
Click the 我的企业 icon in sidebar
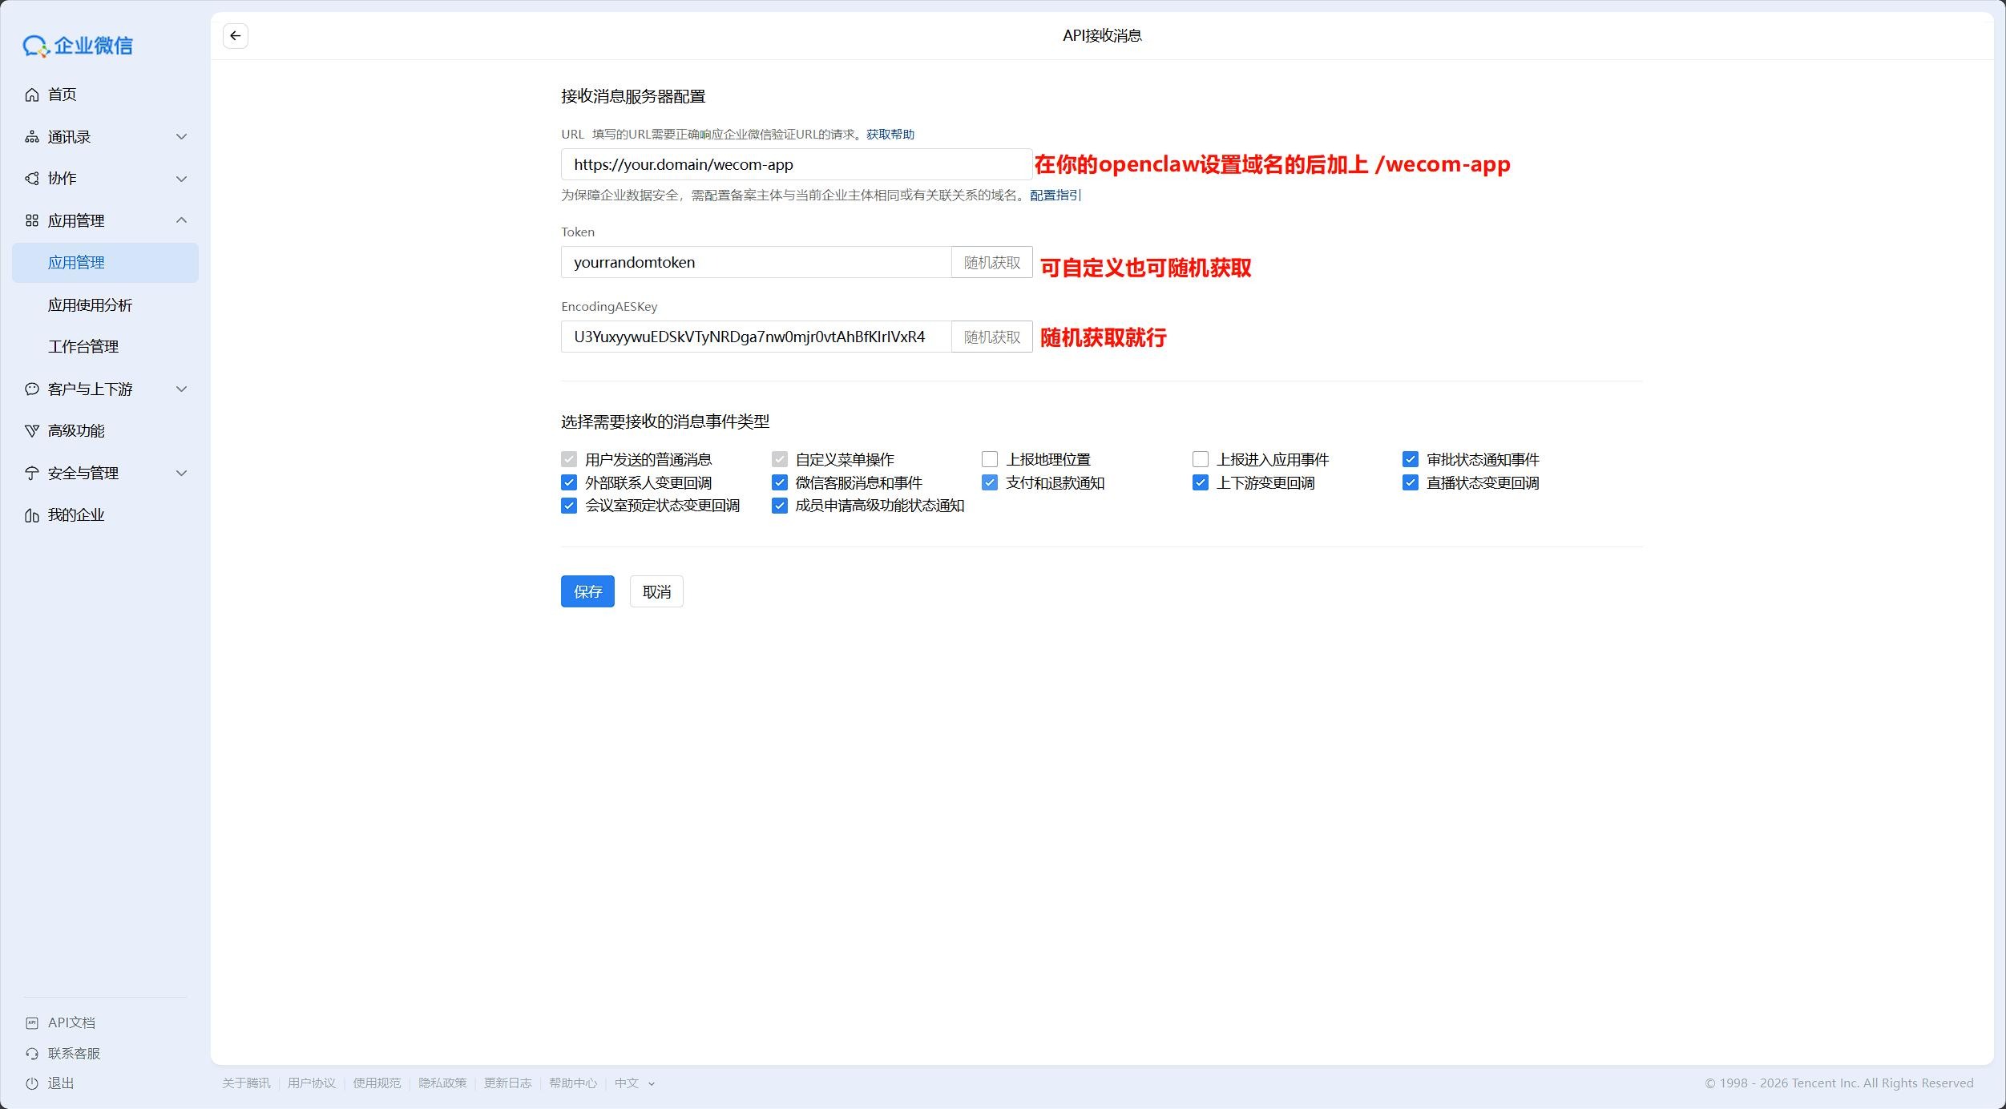tap(32, 515)
